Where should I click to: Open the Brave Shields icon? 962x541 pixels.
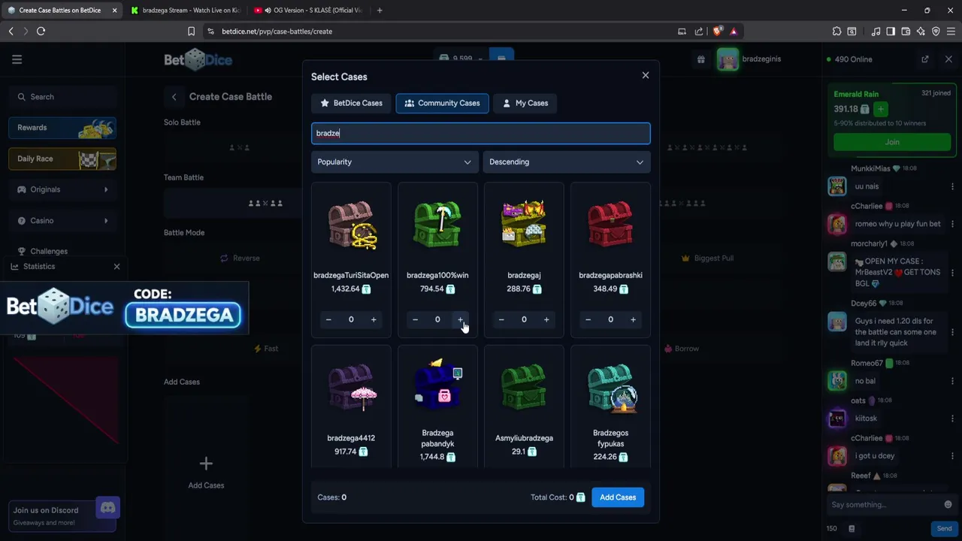click(x=717, y=32)
